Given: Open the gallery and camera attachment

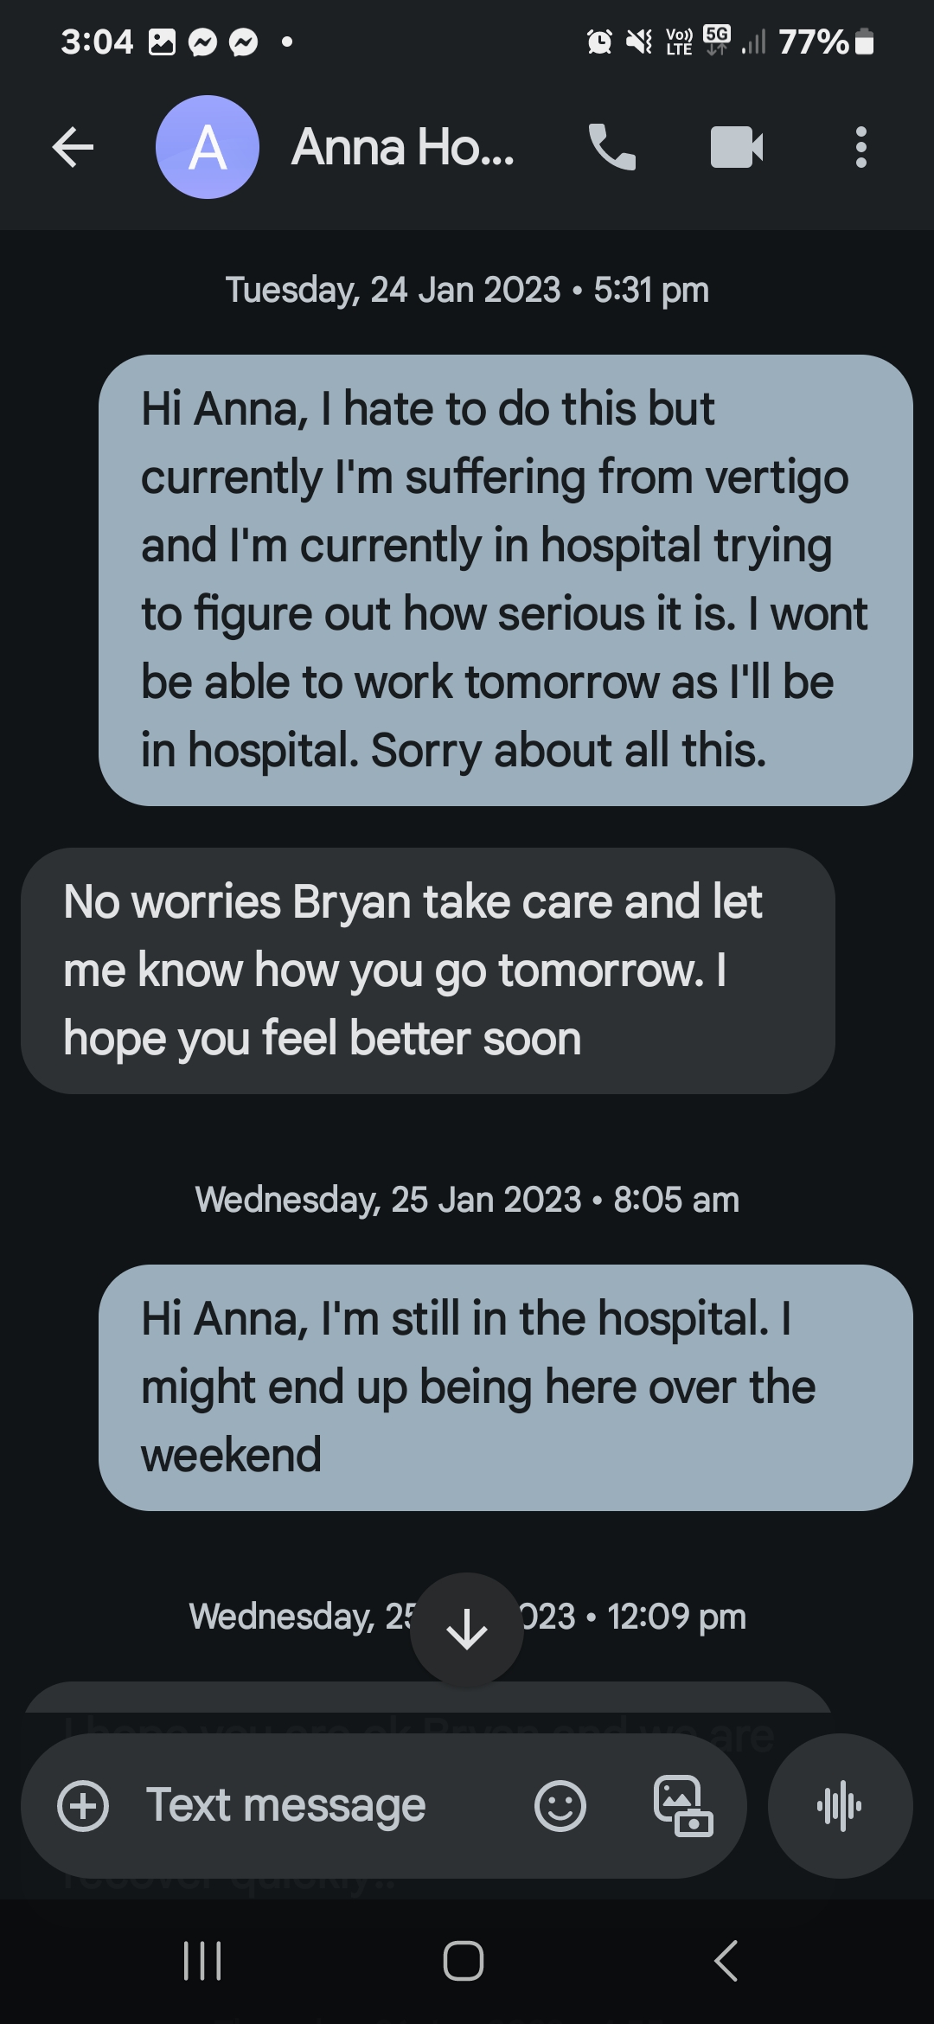Looking at the screenshot, I should pyautogui.click(x=683, y=1806).
